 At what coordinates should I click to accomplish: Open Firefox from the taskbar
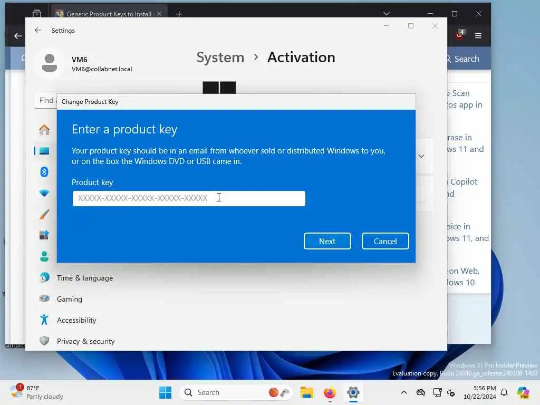[330, 392]
